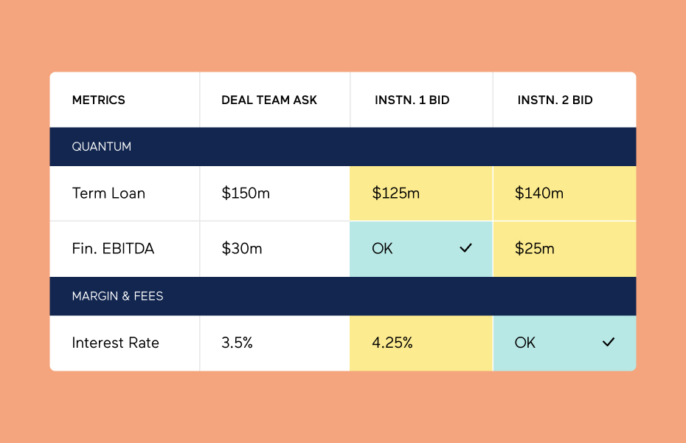Open the yellow $25m bid cell
The width and height of the screenshot is (686, 443).
tap(564, 249)
